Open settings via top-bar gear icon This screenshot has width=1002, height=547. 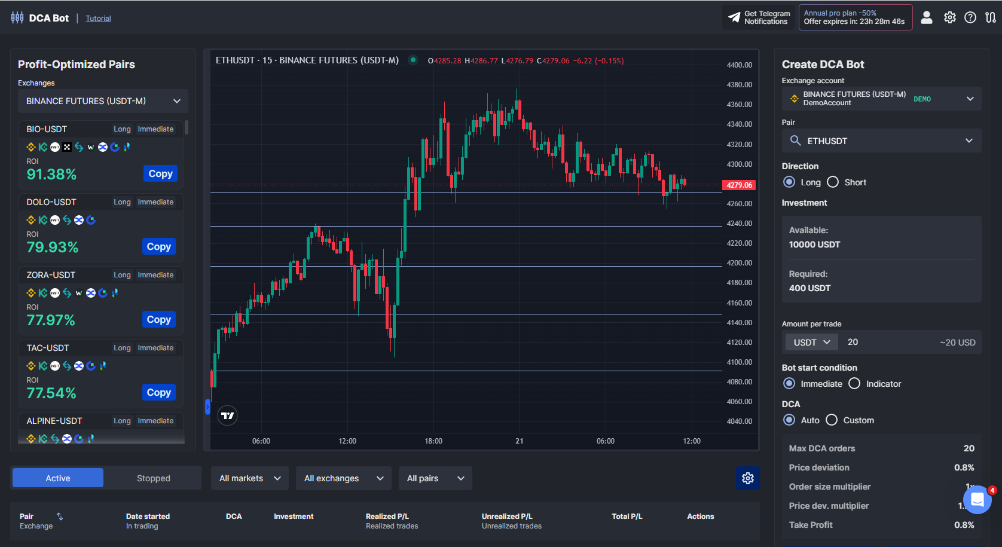pos(950,18)
